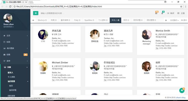The image size is (188, 101).
Task: Select 个人资料 in the sidebar submenu
Action: point(11,77)
